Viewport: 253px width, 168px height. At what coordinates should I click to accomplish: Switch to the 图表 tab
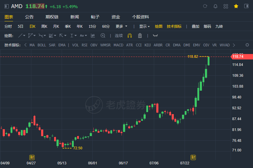(9, 17)
